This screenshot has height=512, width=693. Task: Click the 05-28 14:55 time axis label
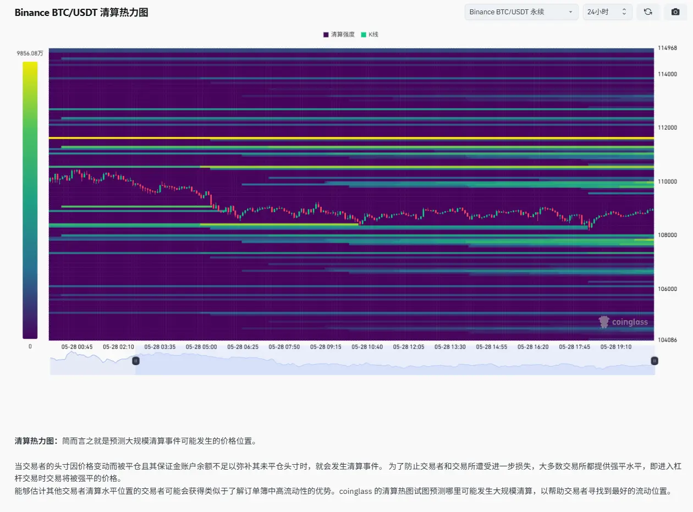point(492,347)
